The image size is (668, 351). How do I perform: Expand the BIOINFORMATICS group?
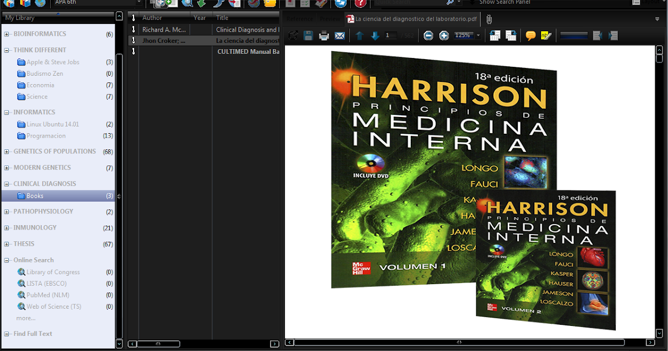(7, 34)
